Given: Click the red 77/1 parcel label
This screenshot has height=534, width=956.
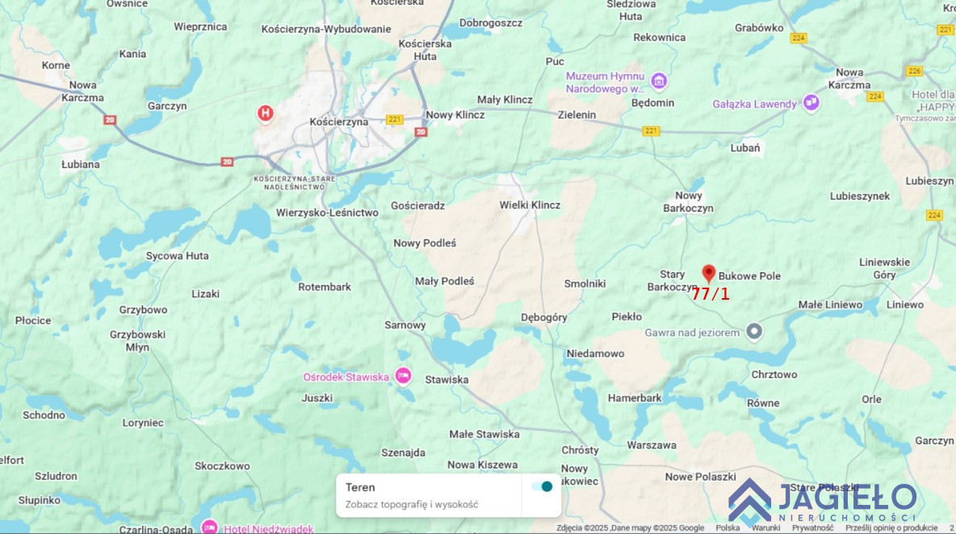Looking at the screenshot, I should pos(711,294).
